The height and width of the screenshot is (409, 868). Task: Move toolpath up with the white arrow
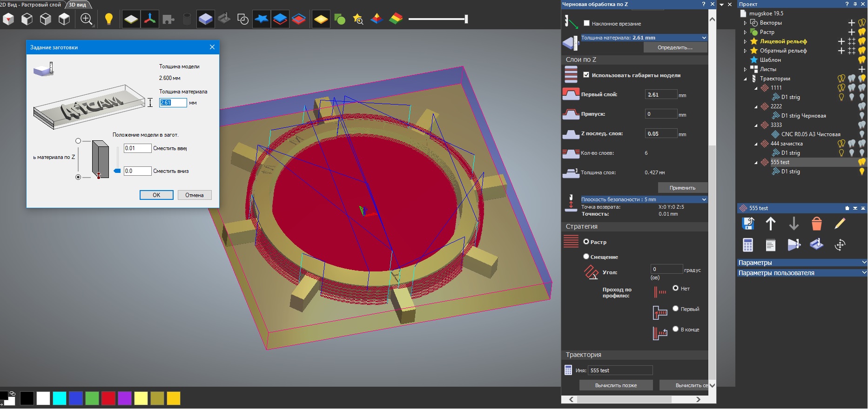pos(771,224)
